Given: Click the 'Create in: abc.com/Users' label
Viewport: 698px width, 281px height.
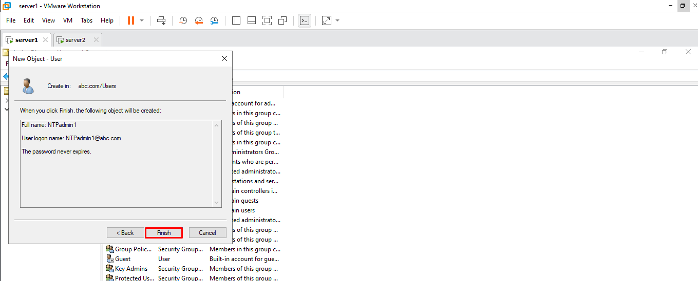Looking at the screenshot, I should [82, 86].
